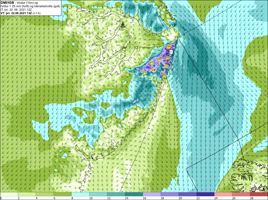Click the white contour label 25
The image size is (268, 200).
click(171, 52)
